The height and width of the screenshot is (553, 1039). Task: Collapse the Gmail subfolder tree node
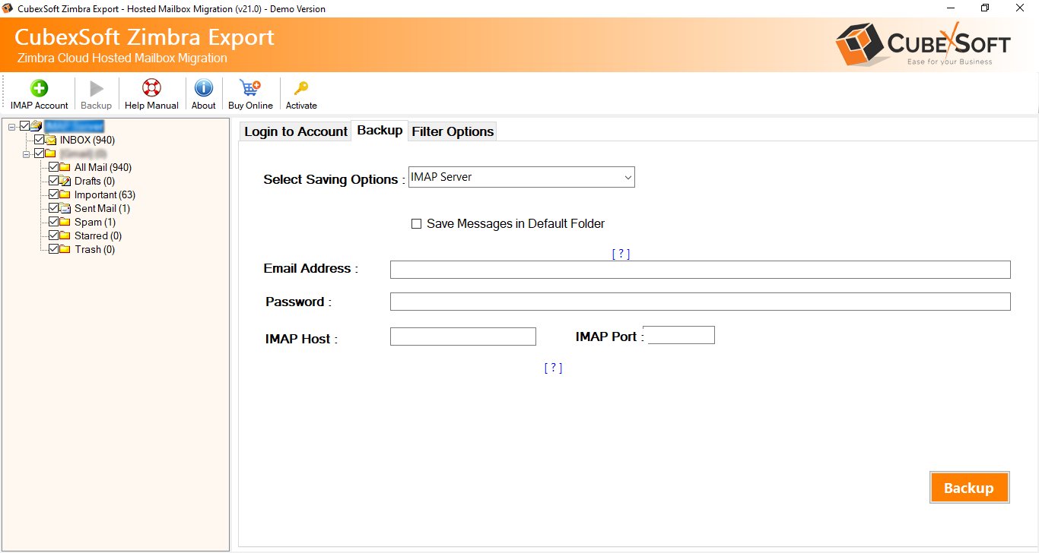pos(27,153)
